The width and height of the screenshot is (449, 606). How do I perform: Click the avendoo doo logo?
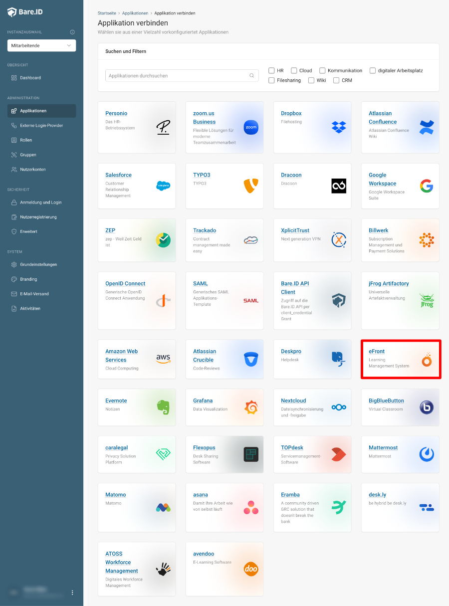[x=251, y=569]
